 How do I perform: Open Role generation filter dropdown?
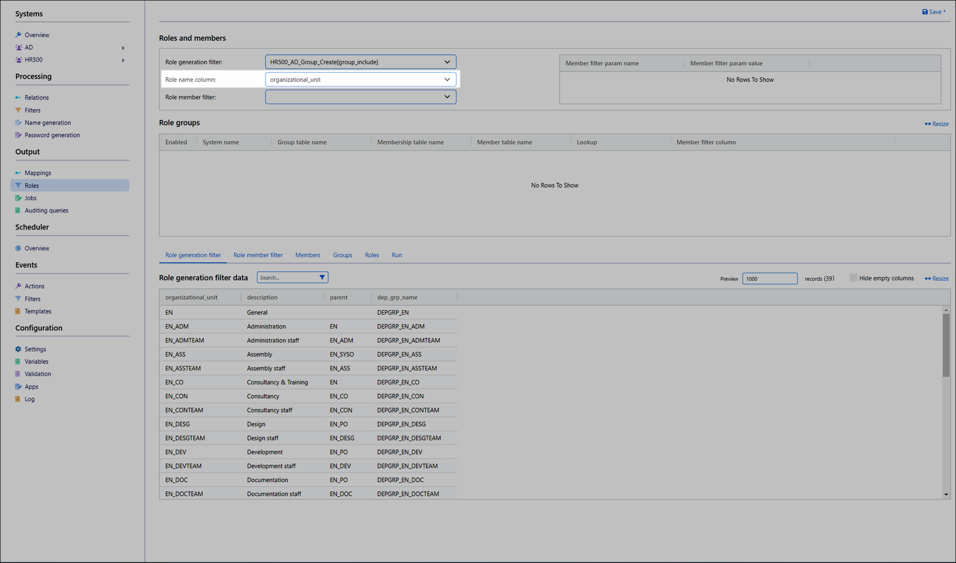pyautogui.click(x=447, y=62)
